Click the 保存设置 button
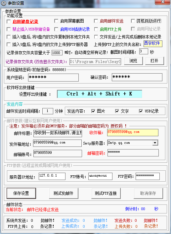 (x=21, y=194)
